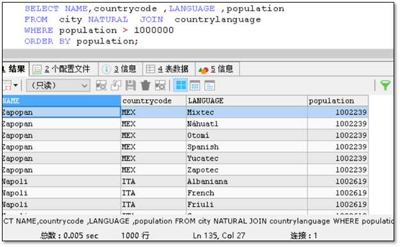Switch to form view mode
Image resolution: width=400 pixels, height=247 pixels.
coord(195,85)
